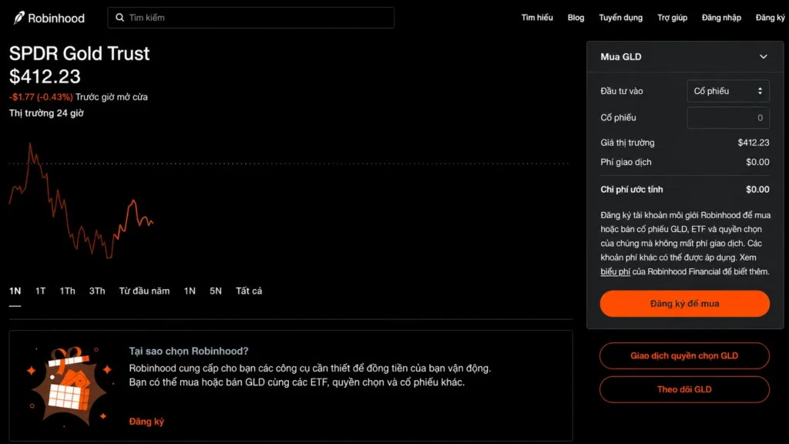Open the biểu phí link
The width and height of the screenshot is (789, 444).
615,272
